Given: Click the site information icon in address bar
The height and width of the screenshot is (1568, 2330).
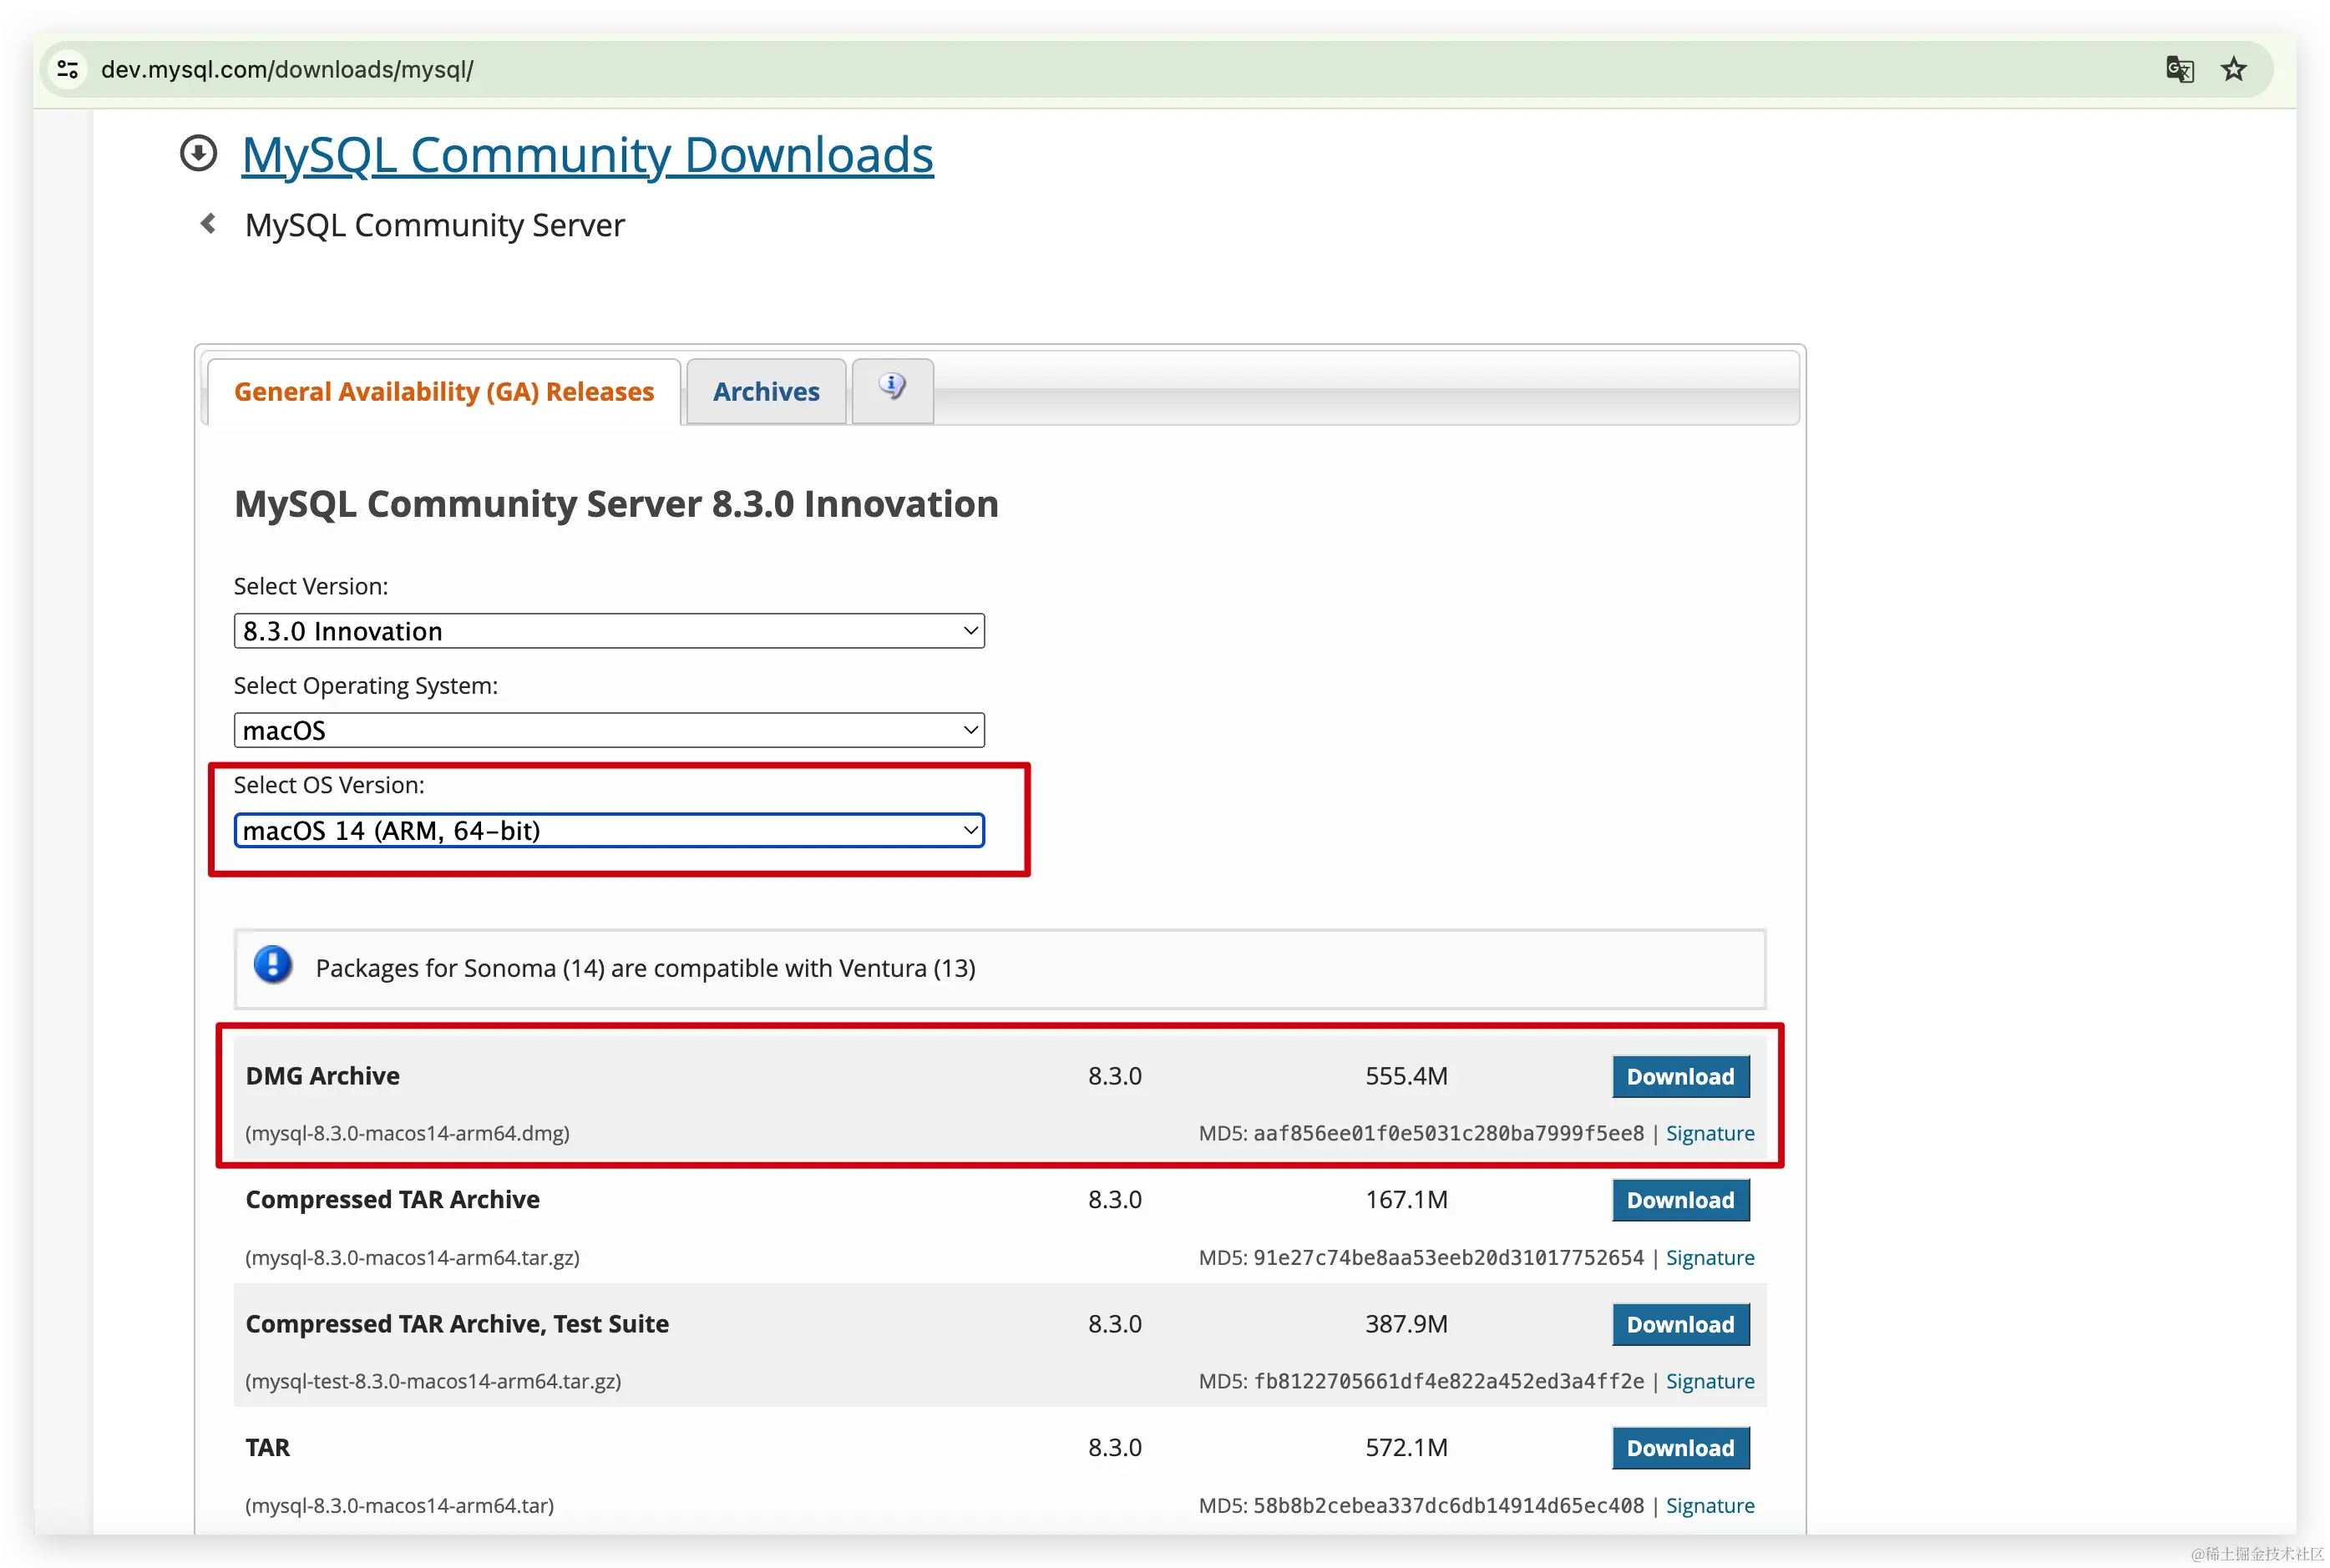Looking at the screenshot, I should pyautogui.click(x=68, y=69).
